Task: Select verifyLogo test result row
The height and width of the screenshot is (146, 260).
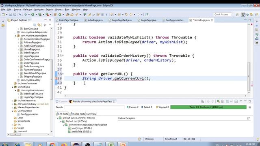Action: point(80,128)
